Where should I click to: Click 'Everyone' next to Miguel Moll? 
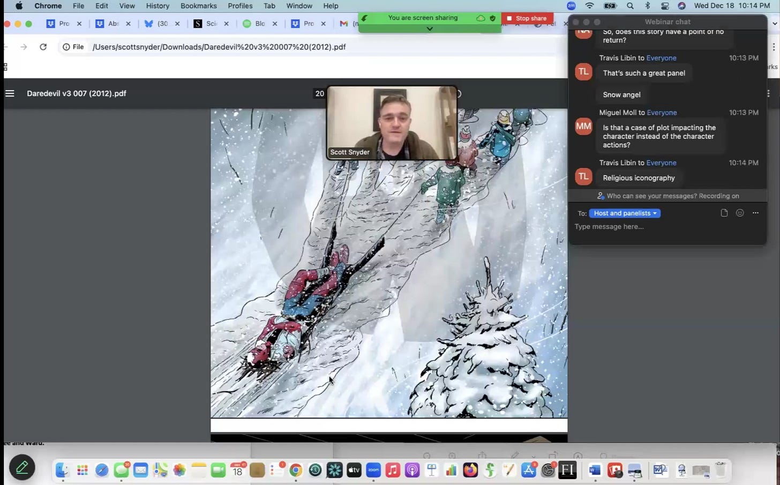(662, 113)
